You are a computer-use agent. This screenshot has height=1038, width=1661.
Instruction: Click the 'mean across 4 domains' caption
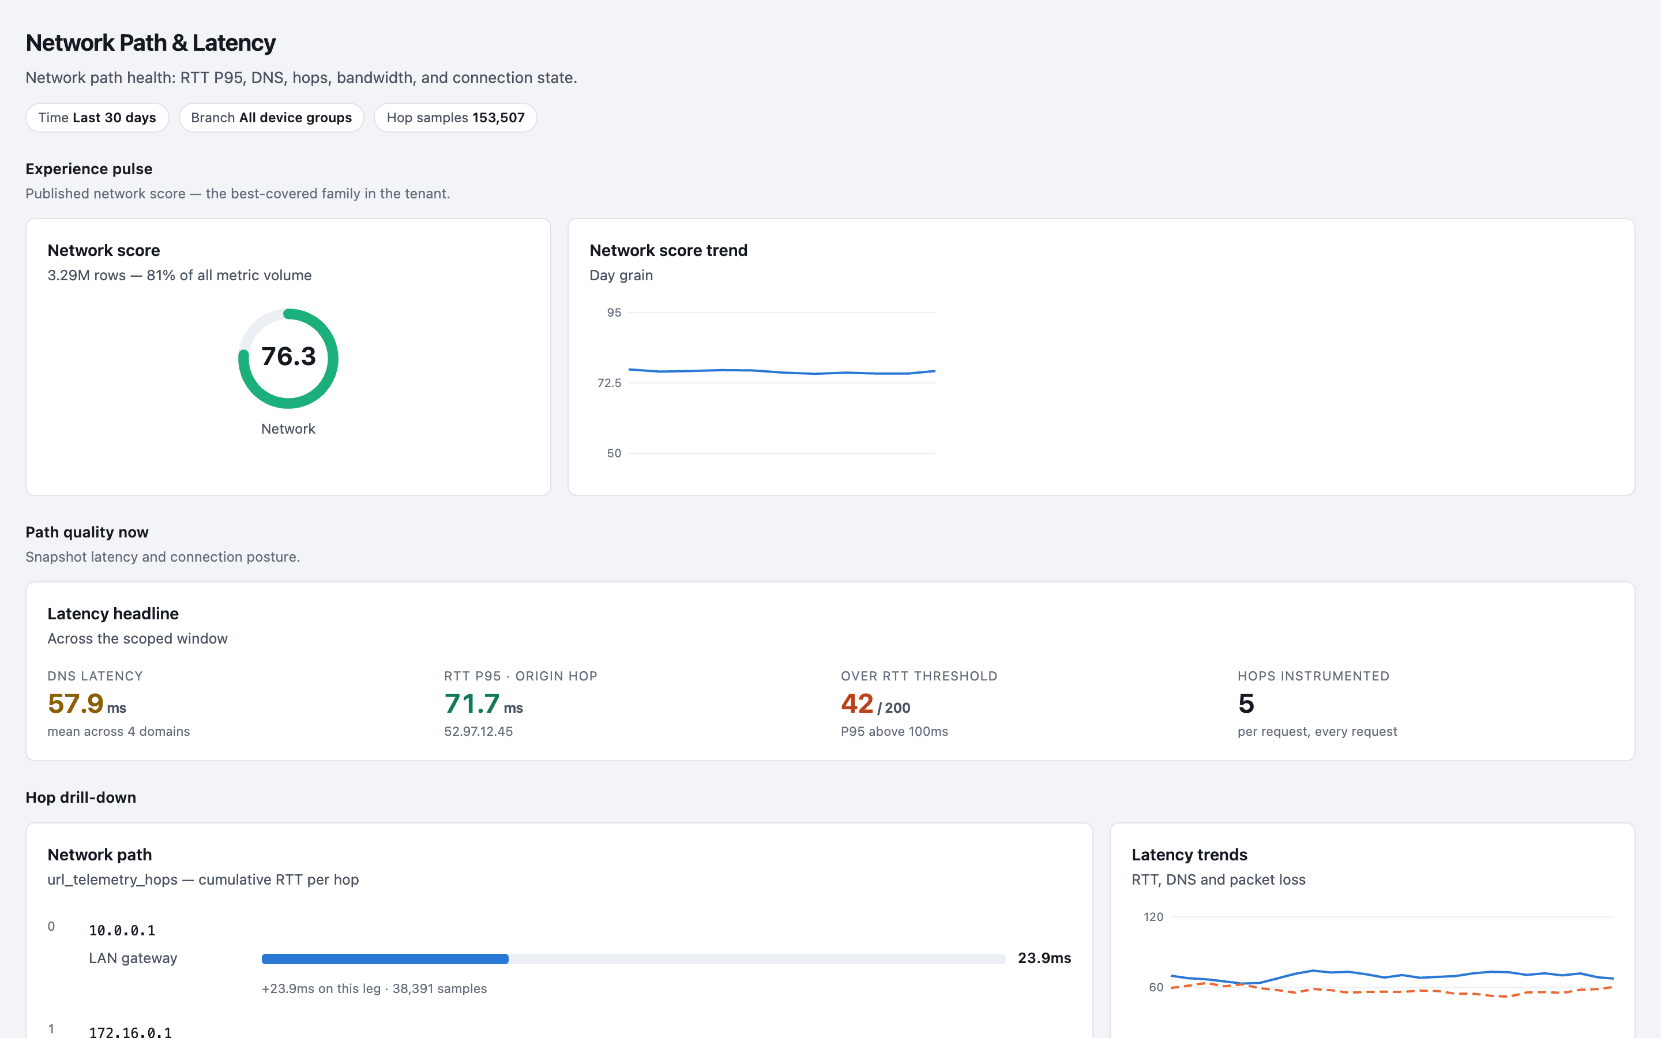click(x=119, y=731)
